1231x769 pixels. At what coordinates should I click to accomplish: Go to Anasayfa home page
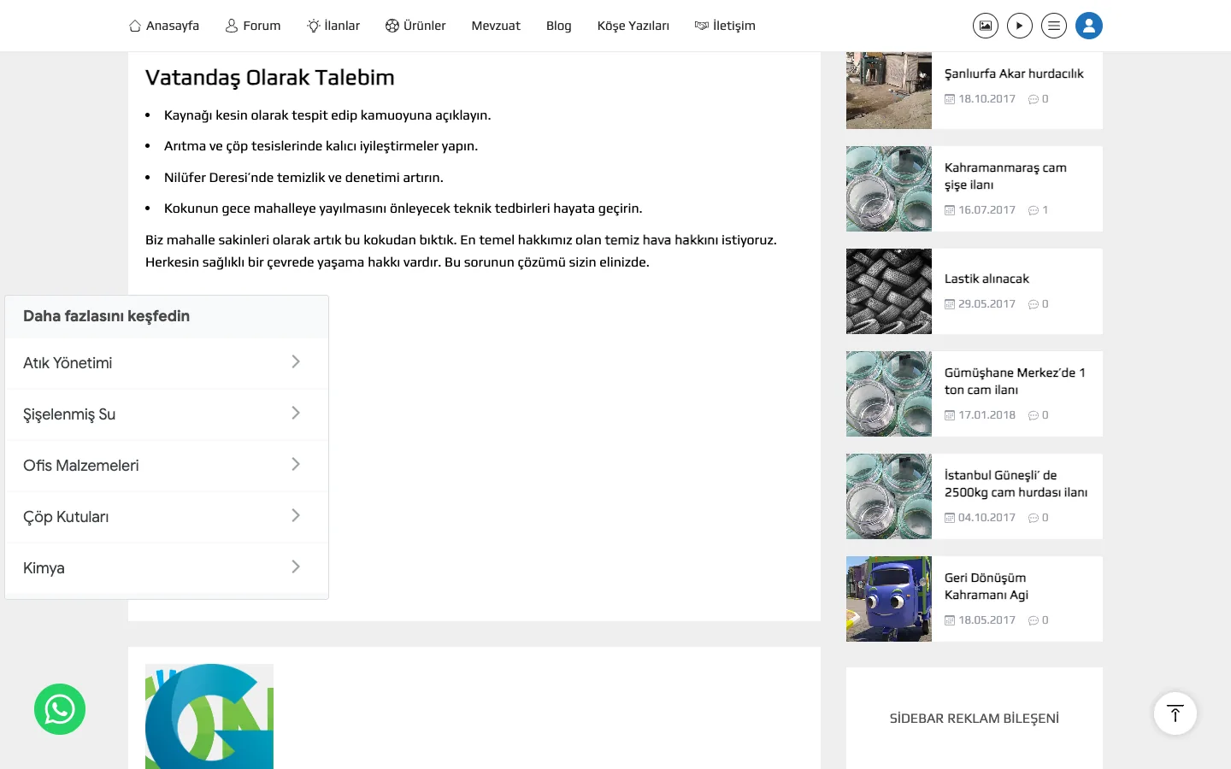pos(164,26)
